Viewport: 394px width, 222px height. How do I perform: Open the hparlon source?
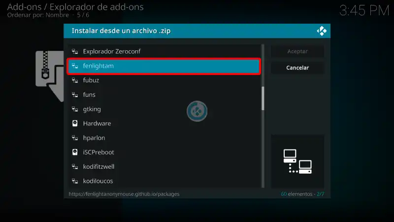coord(165,138)
